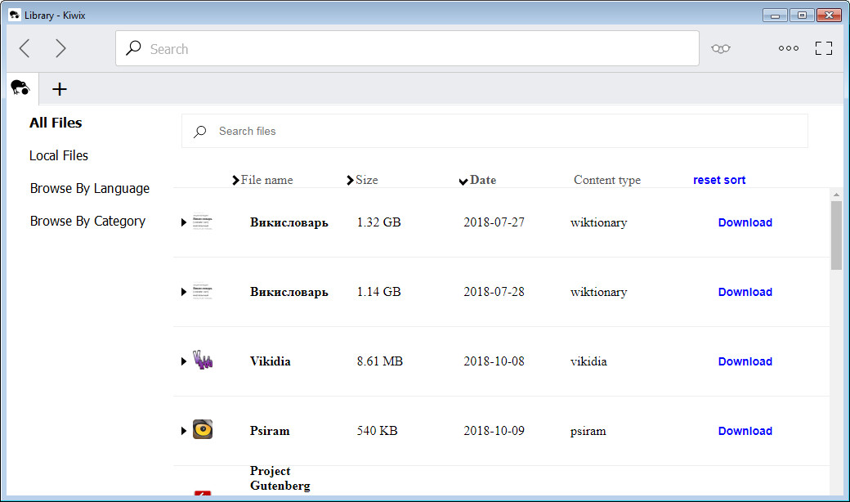This screenshot has height=502, width=850.
Task: Download the Psiram file
Action: click(745, 430)
